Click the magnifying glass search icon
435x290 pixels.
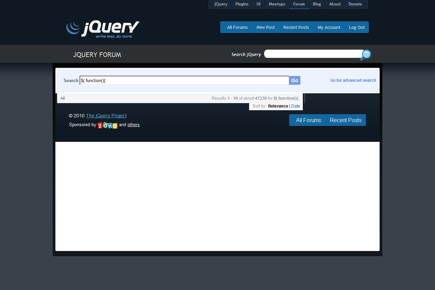(366, 55)
